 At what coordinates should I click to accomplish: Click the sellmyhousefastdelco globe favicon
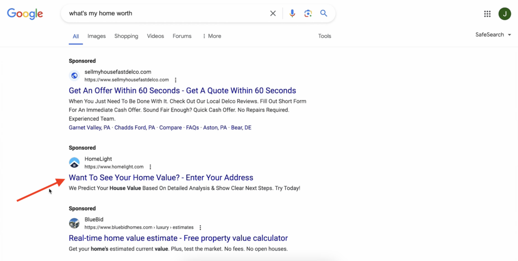click(x=74, y=75)
